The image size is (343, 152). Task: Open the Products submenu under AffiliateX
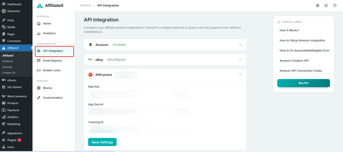tap(7, 61)
